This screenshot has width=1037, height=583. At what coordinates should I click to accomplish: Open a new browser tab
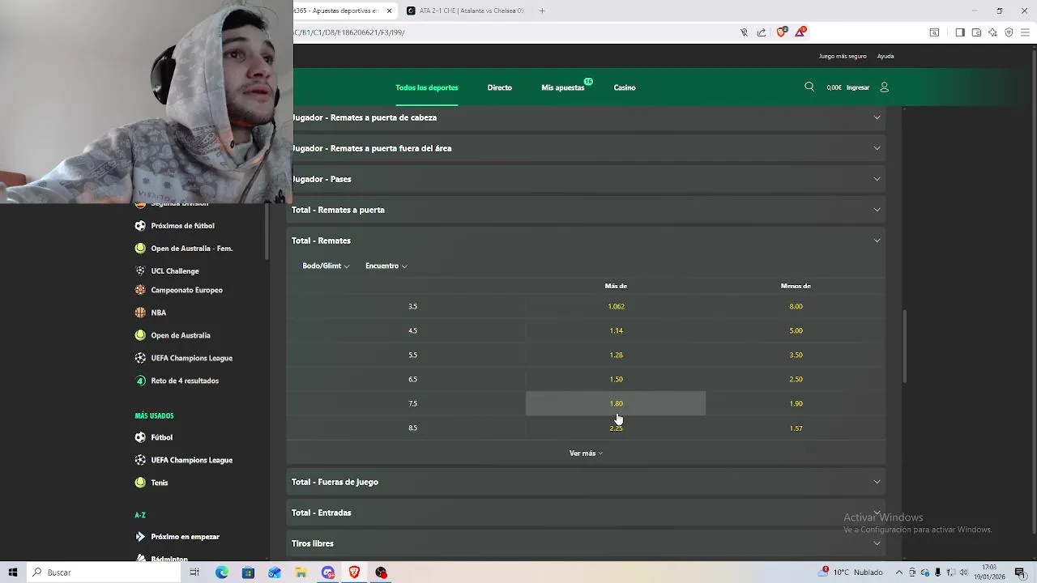(x=542, y=11)
